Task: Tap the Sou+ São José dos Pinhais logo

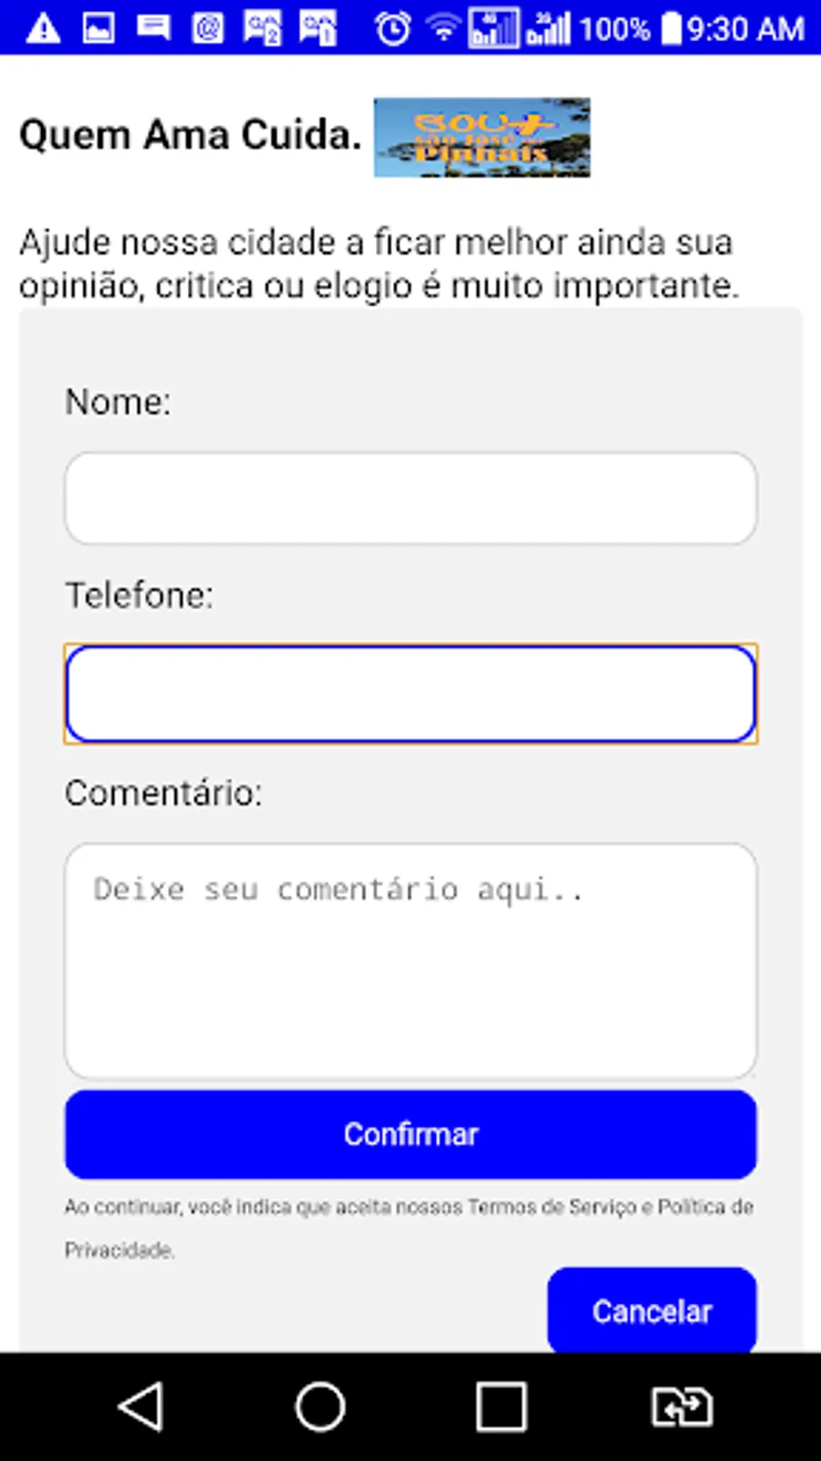Action: pos(482,137)
